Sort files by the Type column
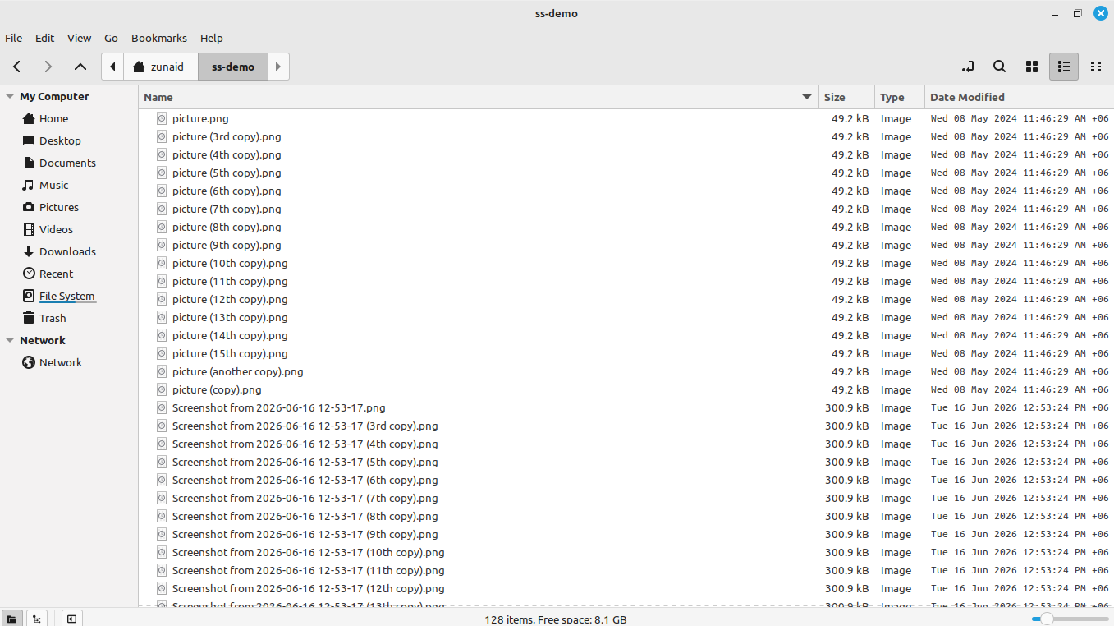The height and width of the screenshot is (626, 1114). pyautogui.click(x=899, y=97)
